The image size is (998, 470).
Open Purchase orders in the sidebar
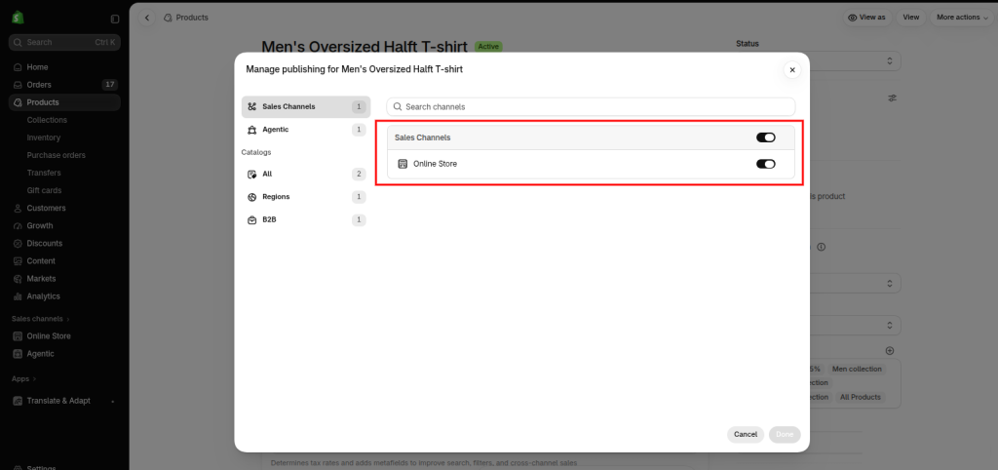tap(56, 155)
